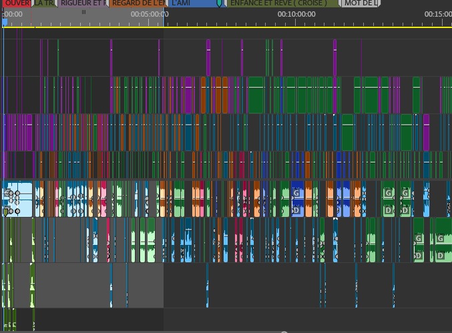Click the blue playhead handle at timeline start

(5, 22)
